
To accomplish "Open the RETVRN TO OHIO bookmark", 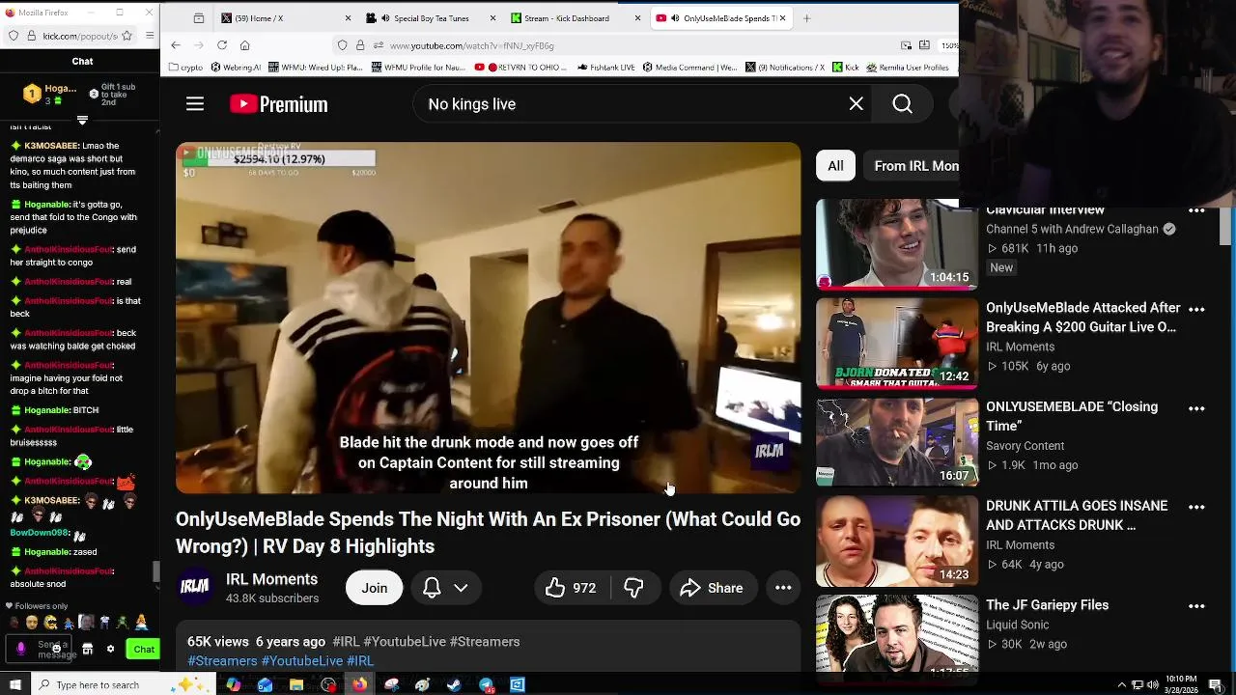I will pyautogui.click(x=521, y=68).
